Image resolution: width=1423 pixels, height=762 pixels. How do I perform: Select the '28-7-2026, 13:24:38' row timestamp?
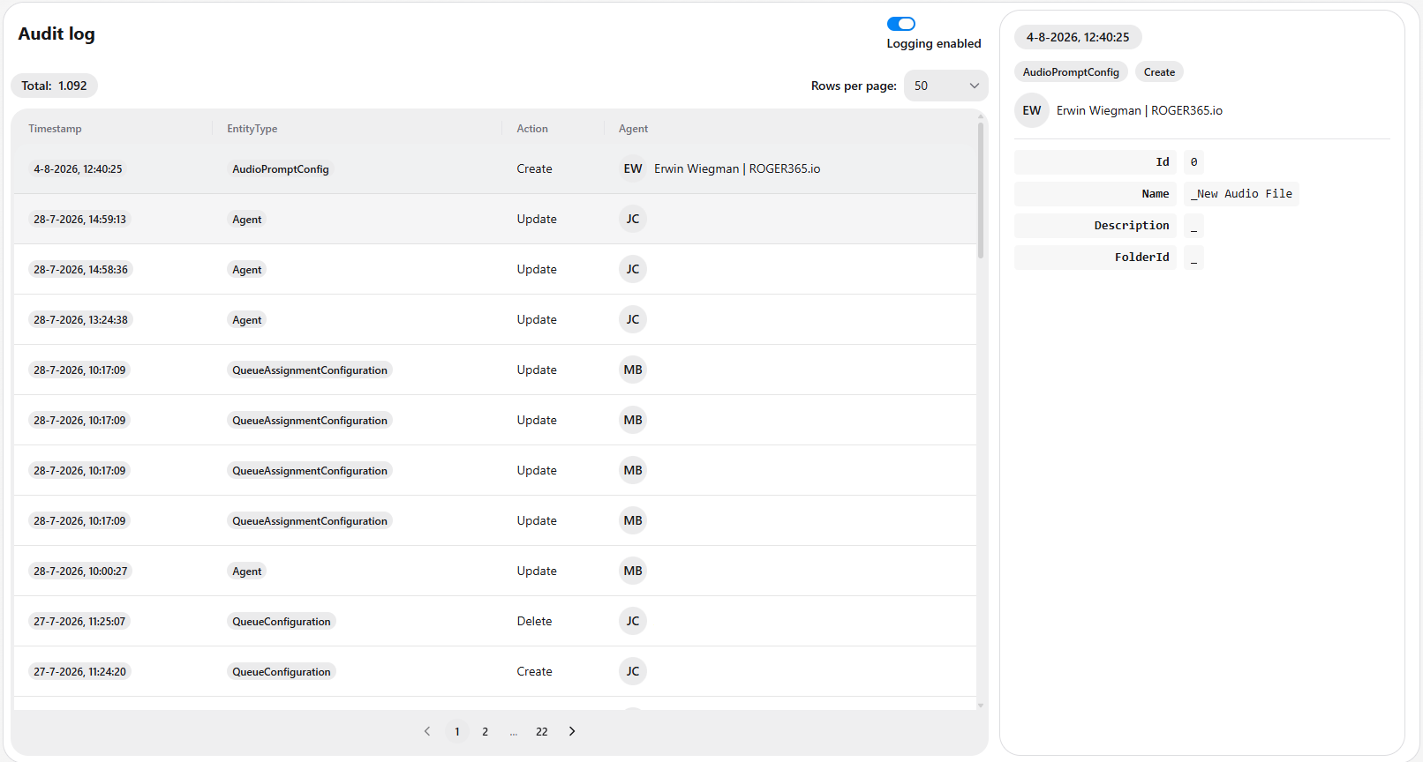click(x=80, y=320)
